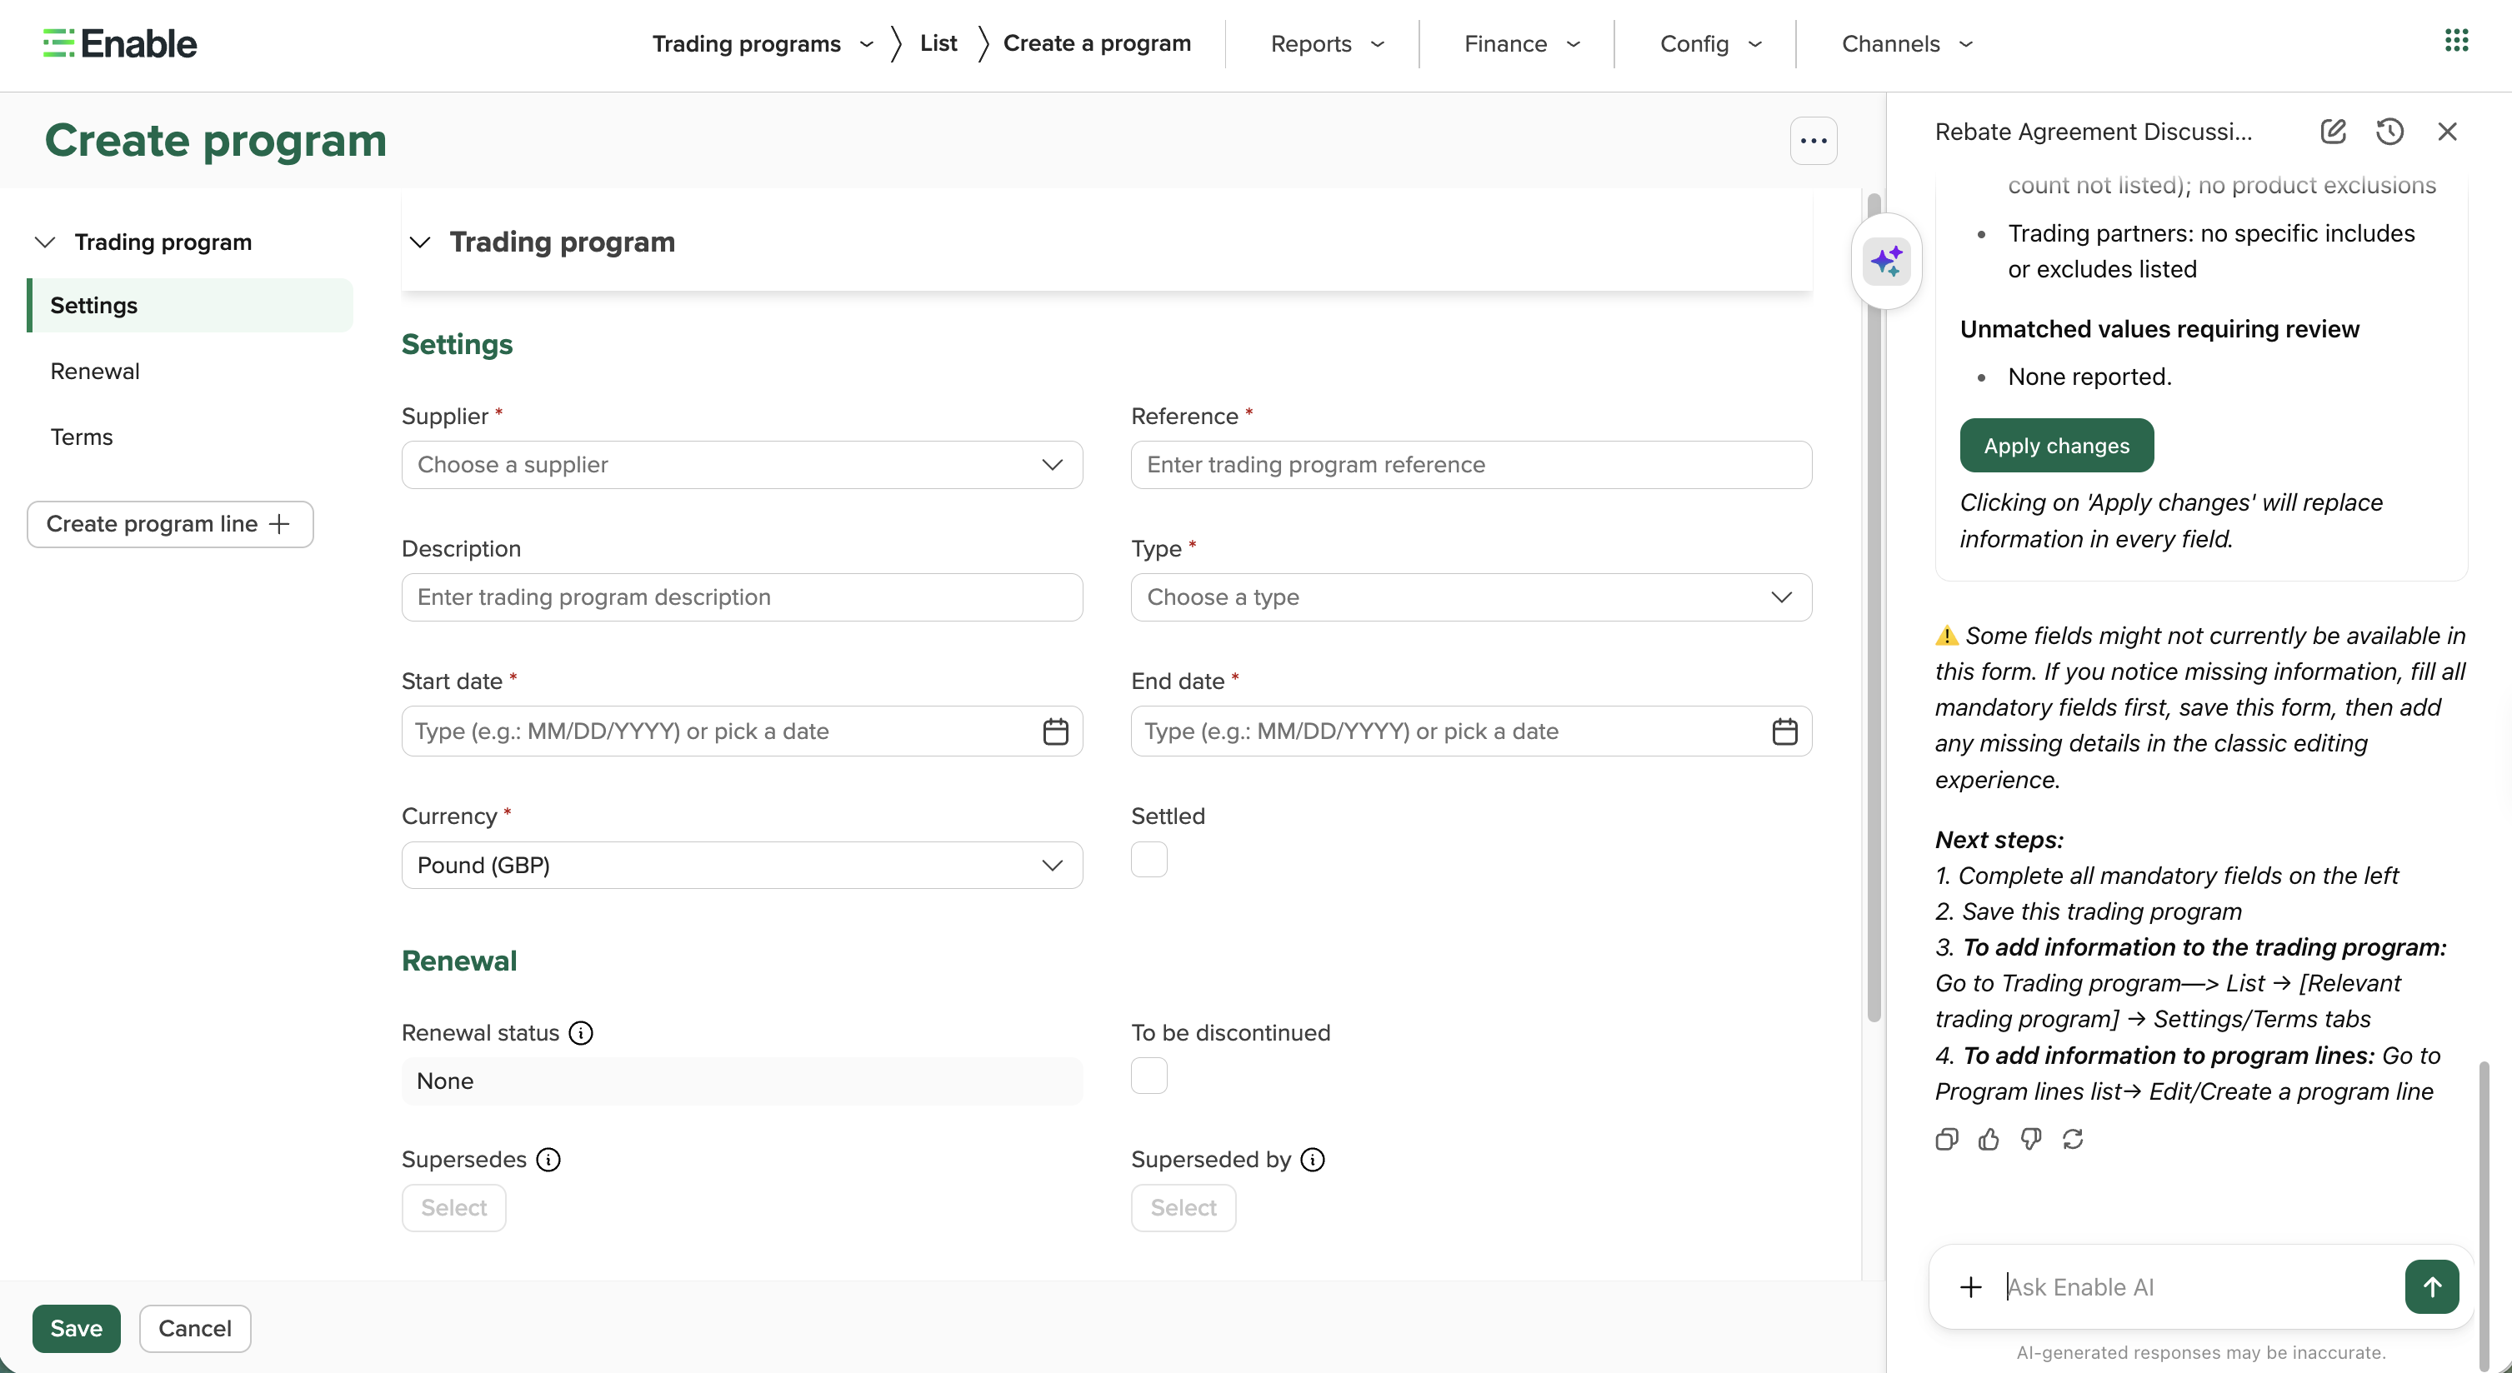The height and width of the screenshot is (1373, 2512).
Task: Tick the Settled checkbox
Action: [1148, 860]
